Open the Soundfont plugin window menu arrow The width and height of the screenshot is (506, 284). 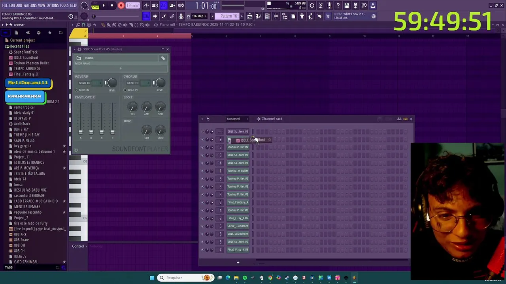coord(75,49)
